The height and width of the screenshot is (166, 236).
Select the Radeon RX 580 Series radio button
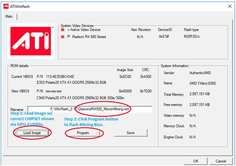coord(69,37)
